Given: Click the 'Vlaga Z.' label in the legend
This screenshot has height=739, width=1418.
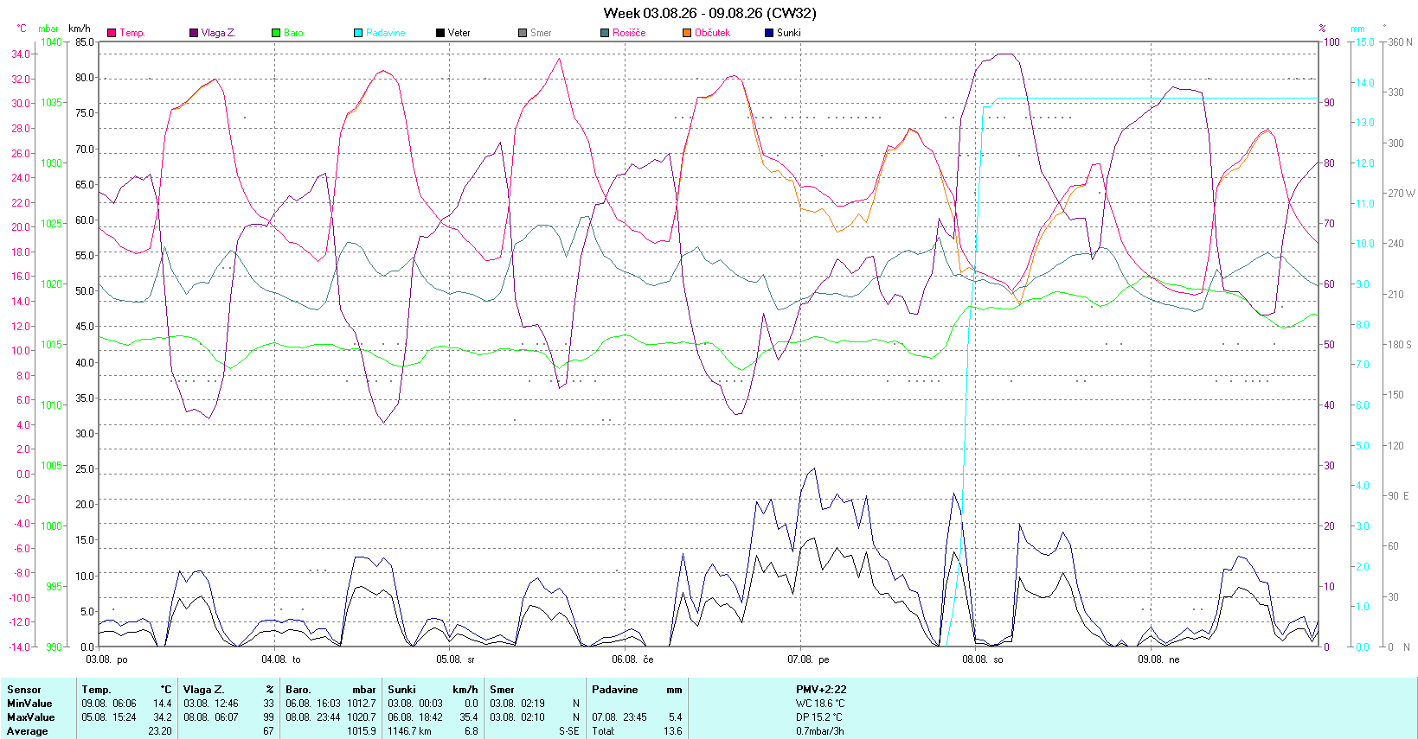Looking at the screenshot, I should (x=219, y=33).
